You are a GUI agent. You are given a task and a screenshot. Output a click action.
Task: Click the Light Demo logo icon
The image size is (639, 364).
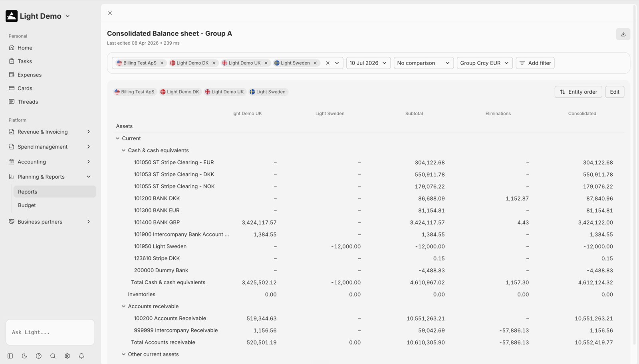pos(12,16)
